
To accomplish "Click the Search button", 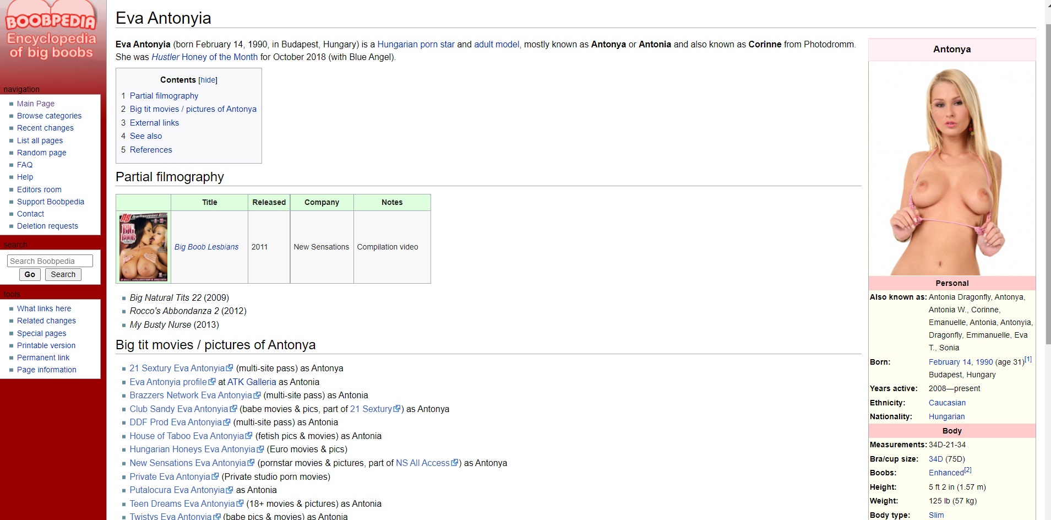I will (x=63, y=274).
